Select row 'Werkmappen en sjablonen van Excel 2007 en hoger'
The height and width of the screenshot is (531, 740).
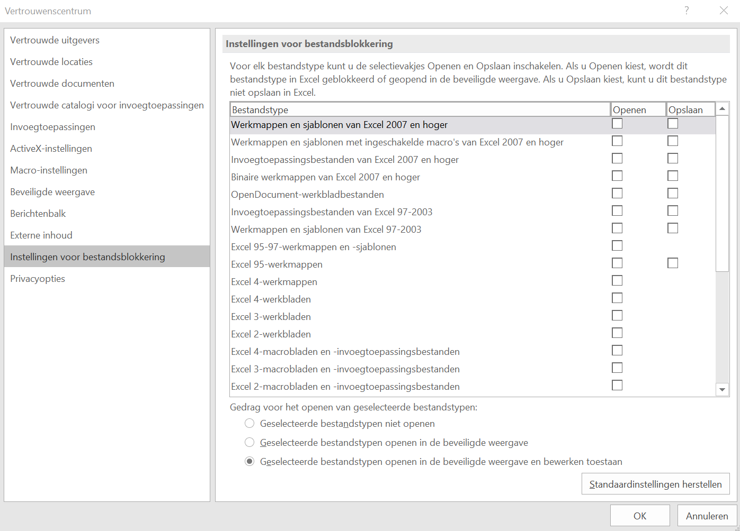pyautogui.click(x=473, y=125)
